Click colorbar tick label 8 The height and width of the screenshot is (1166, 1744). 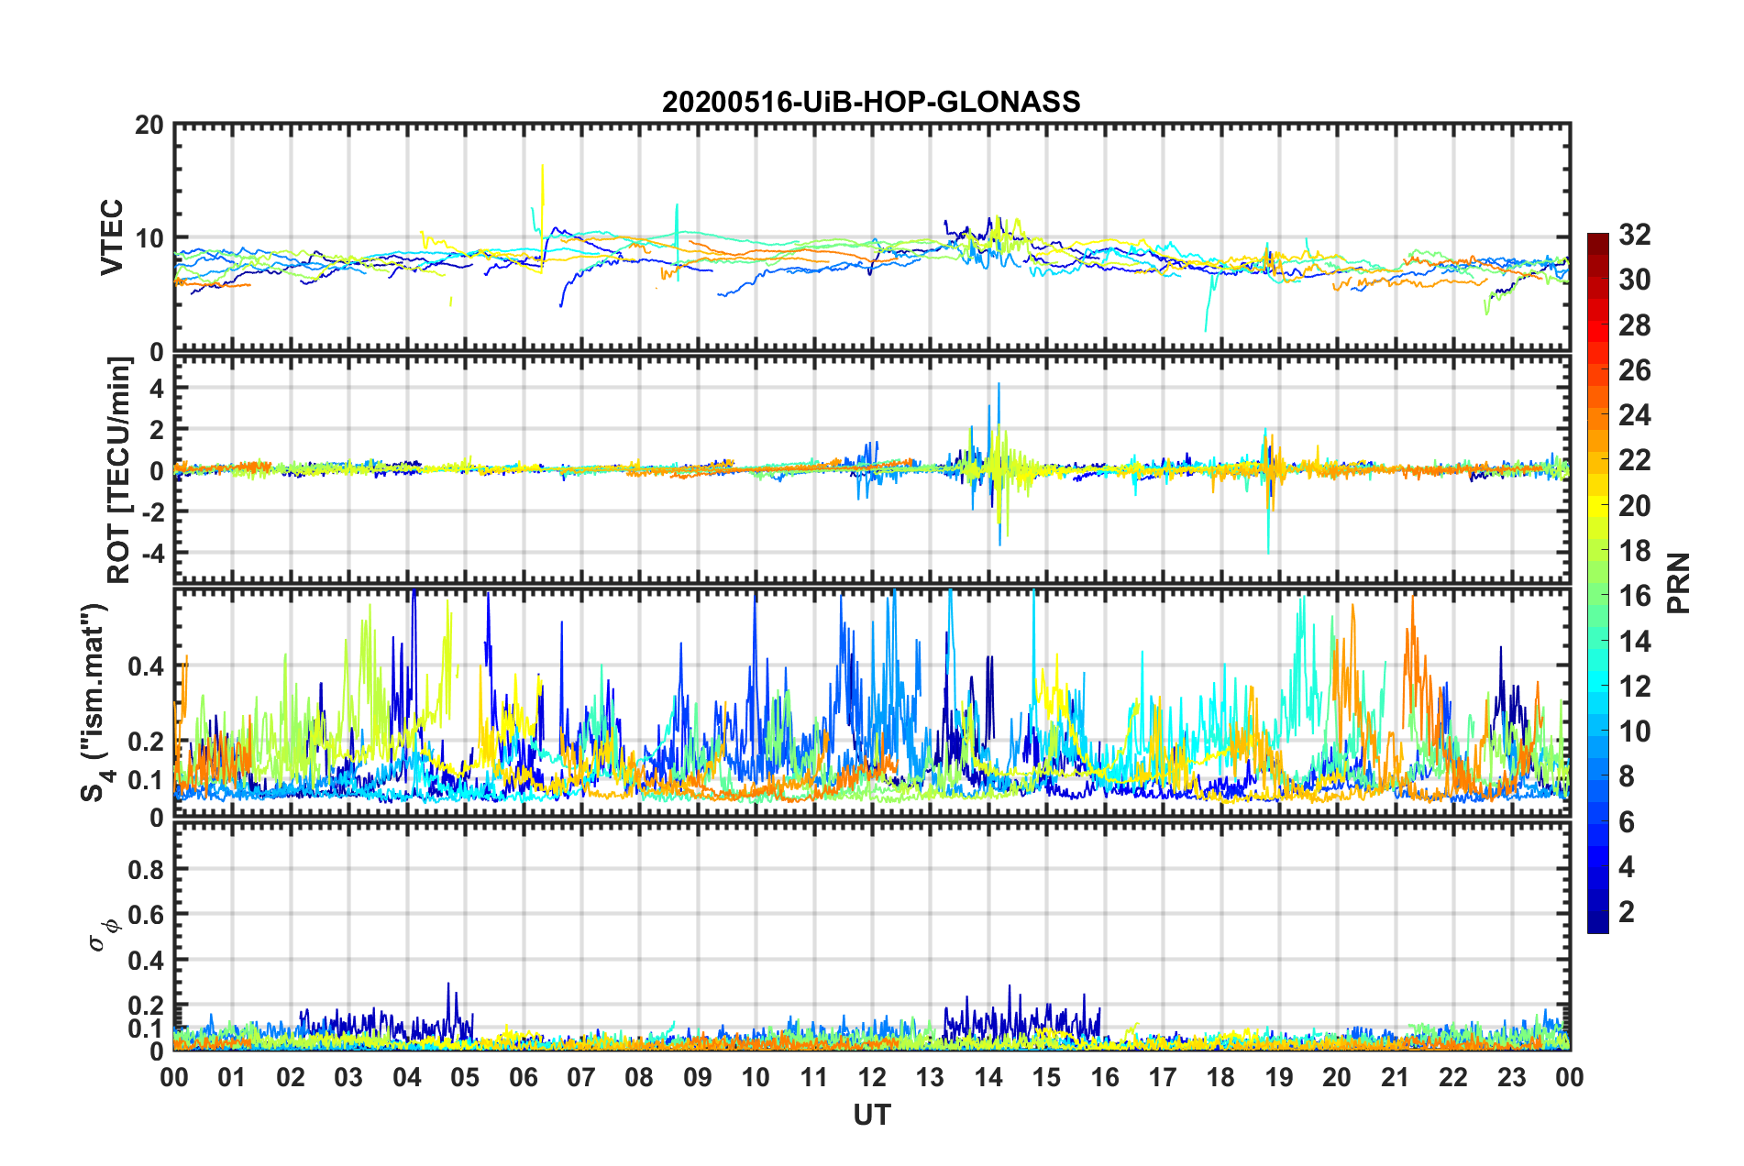click(1627, 776)
